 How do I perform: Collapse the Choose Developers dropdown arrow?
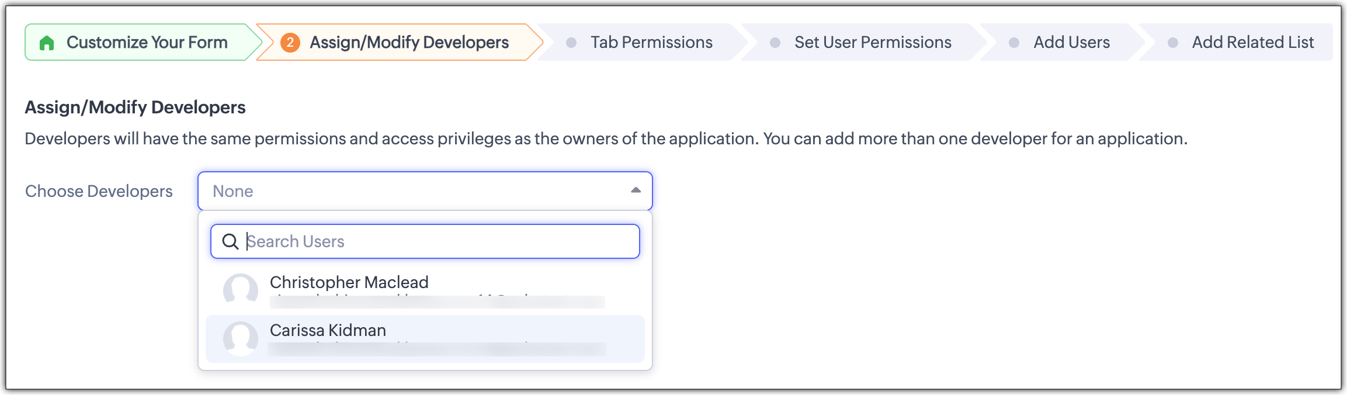[636, 190]
